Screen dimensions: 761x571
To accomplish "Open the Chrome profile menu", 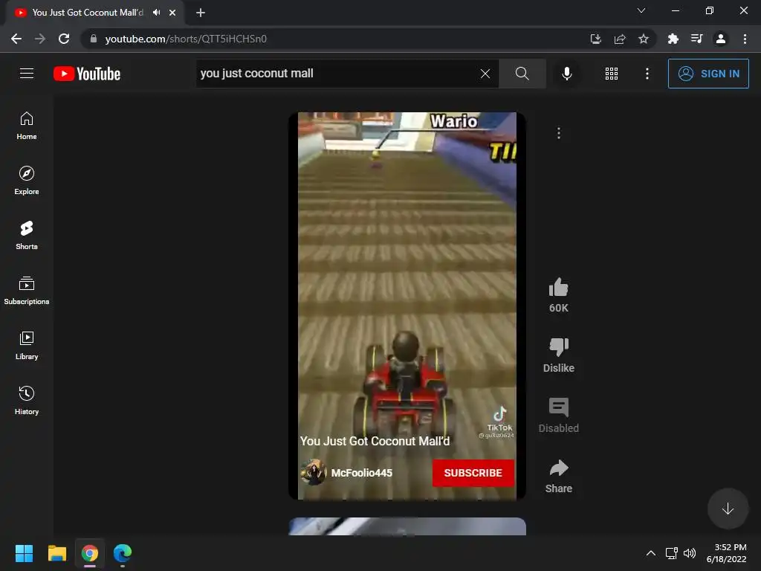I will (721, 39).
